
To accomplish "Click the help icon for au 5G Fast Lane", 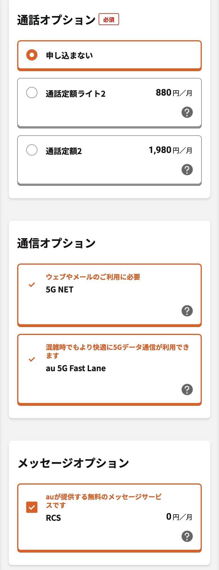I will point(187,389).
